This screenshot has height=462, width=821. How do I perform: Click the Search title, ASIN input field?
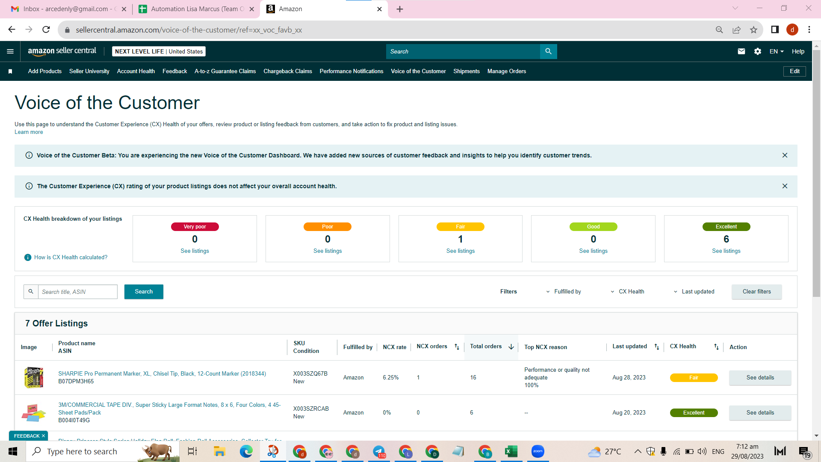(x=78, y=292)
